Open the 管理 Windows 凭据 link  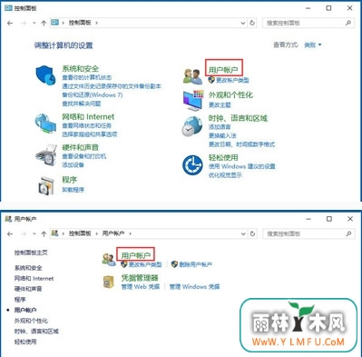pos(194,286)
